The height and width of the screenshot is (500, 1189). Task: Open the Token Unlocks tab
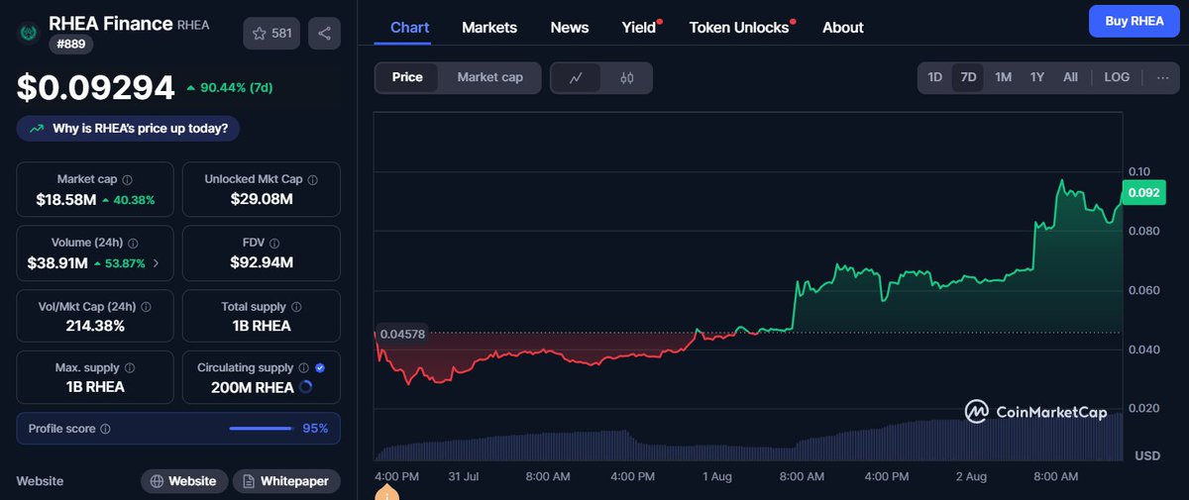(x=739, y=28)
